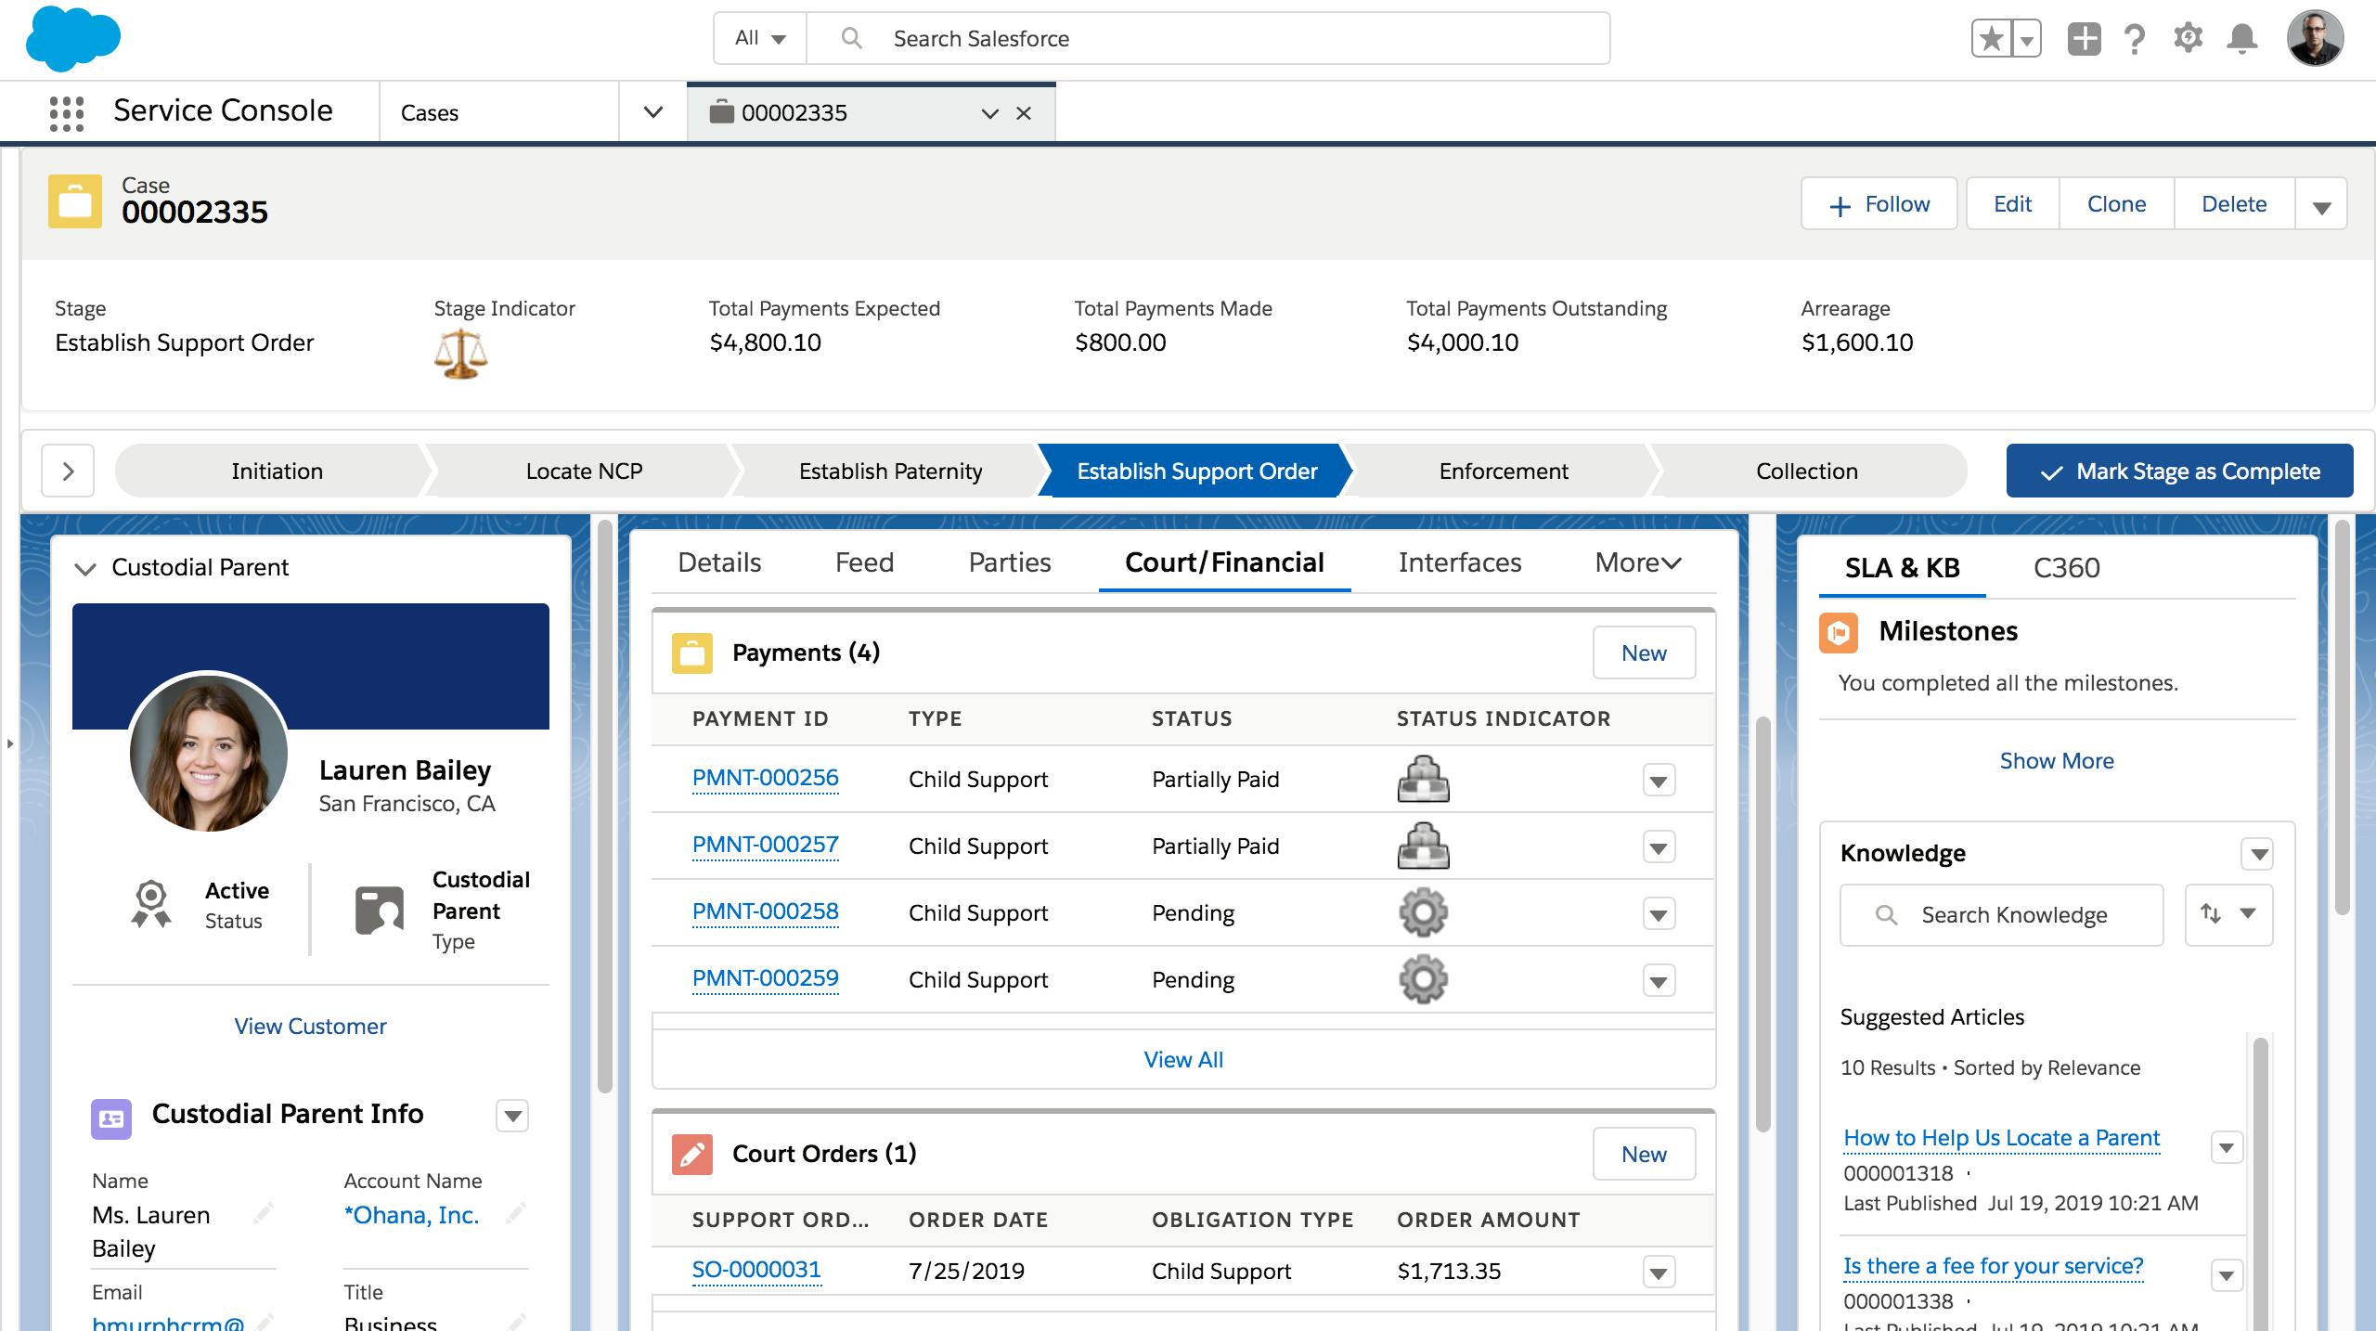2376x1331 pixels.
Task: Click status indicator icon for PMNT-000256
Action: point(1423,780)
